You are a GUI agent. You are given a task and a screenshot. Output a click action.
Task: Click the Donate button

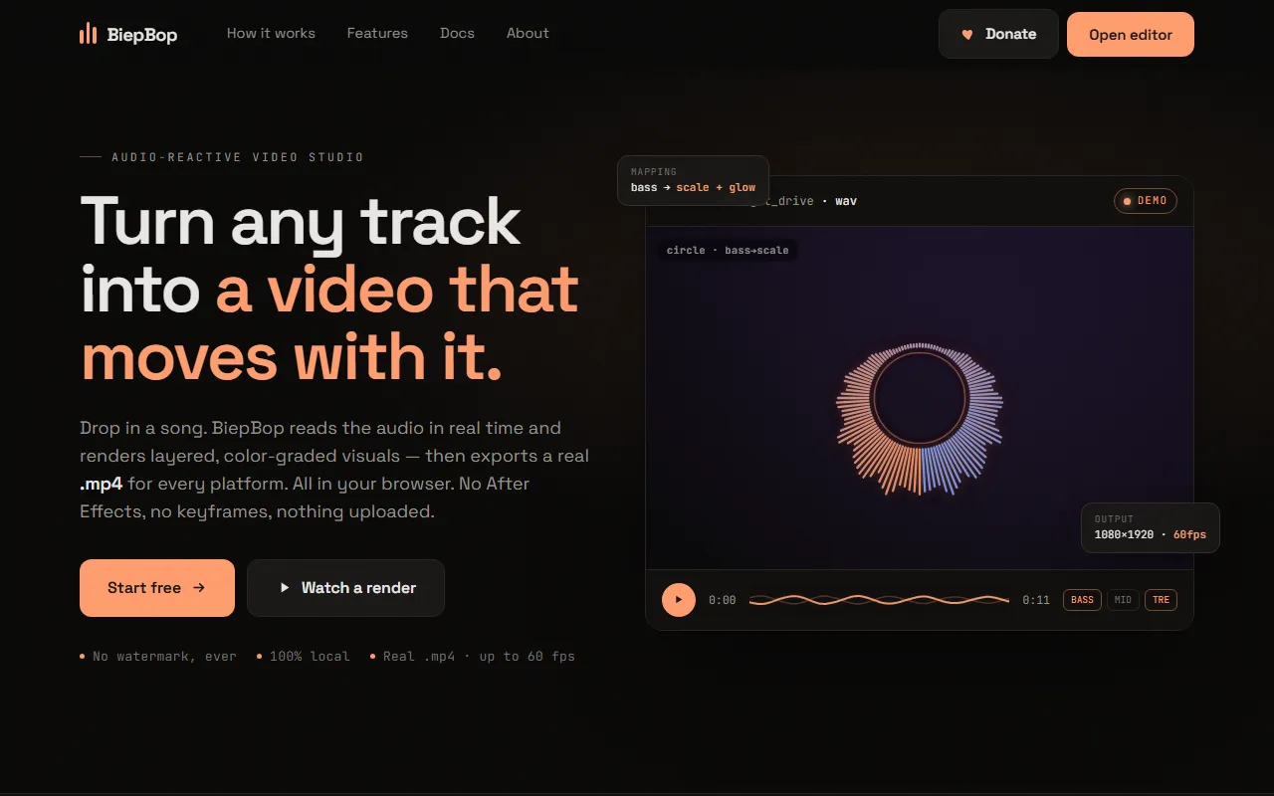pyautogui.click(x=998, y=34)
